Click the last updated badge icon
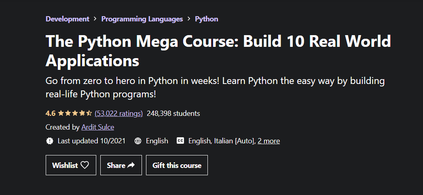The height and width of the screenshot is (195, 423). coord(50,141)
